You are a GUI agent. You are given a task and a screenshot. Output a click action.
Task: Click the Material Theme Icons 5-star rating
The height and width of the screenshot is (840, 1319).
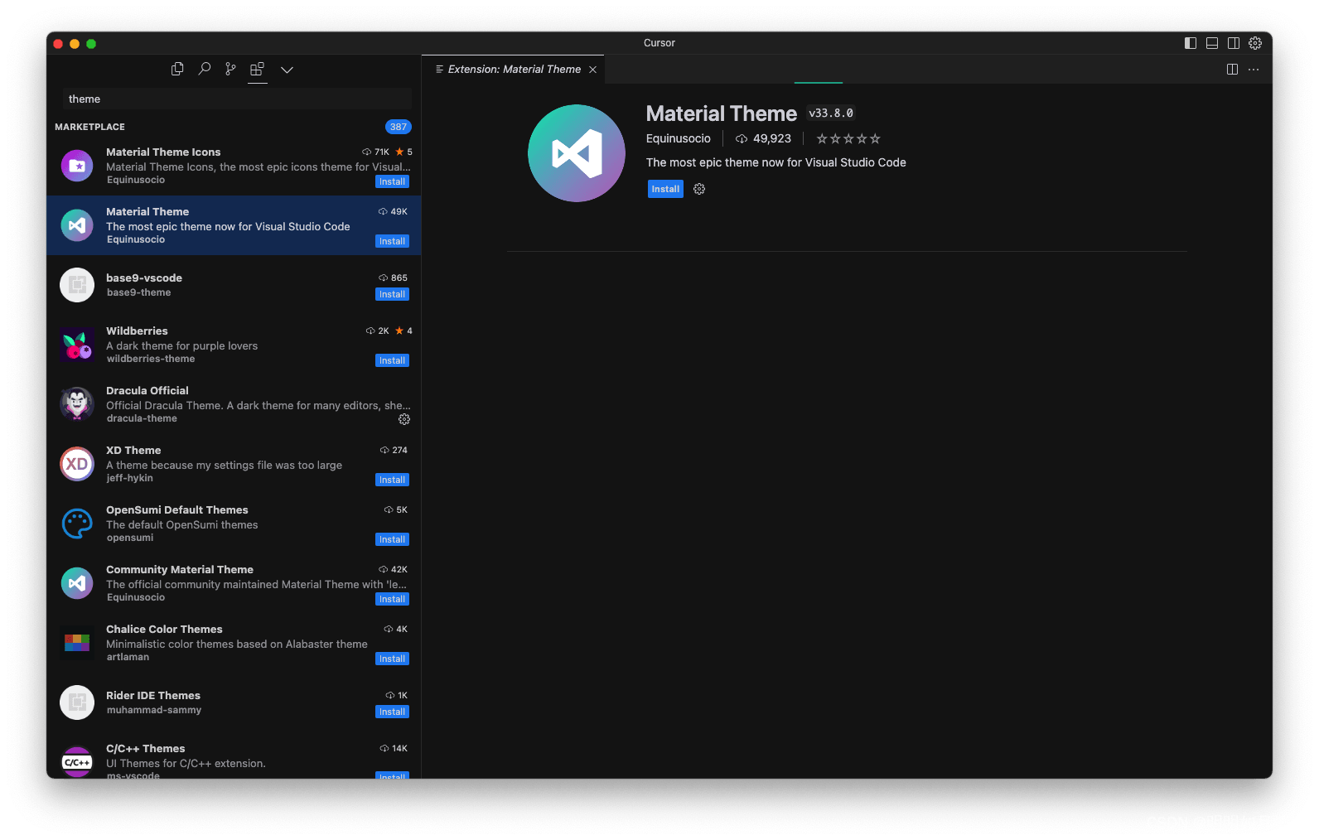pyautogui.click(x=403, y=152)
